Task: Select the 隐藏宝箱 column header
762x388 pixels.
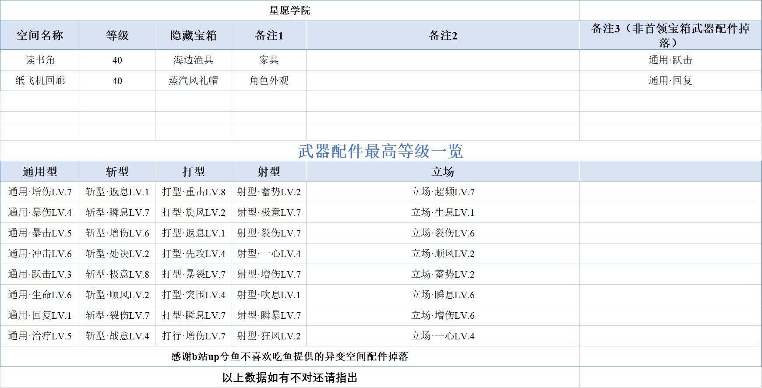Action: click(193, 35)
